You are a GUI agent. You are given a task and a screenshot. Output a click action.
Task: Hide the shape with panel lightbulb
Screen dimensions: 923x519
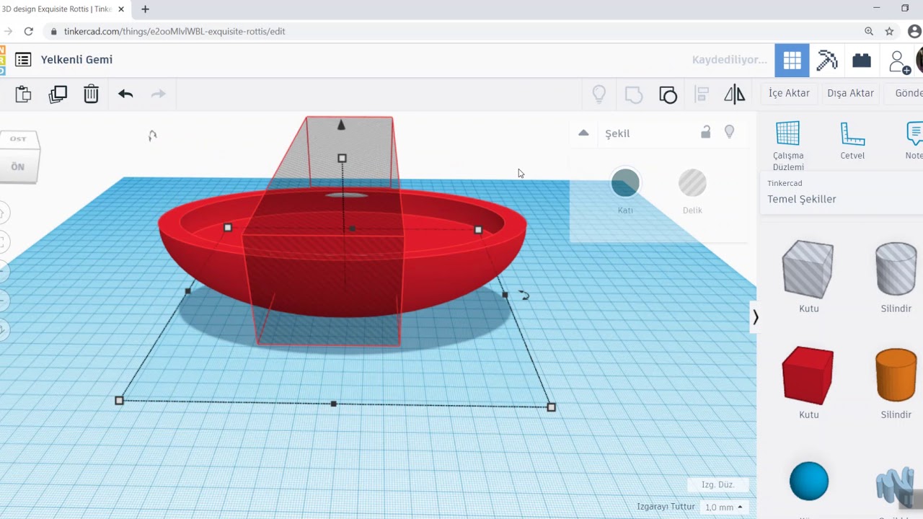pyautogui.click(x=730, y=132)
